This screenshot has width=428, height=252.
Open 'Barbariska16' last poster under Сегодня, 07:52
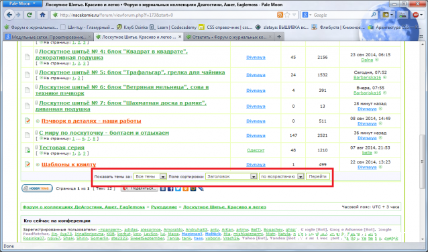[367, 78]
